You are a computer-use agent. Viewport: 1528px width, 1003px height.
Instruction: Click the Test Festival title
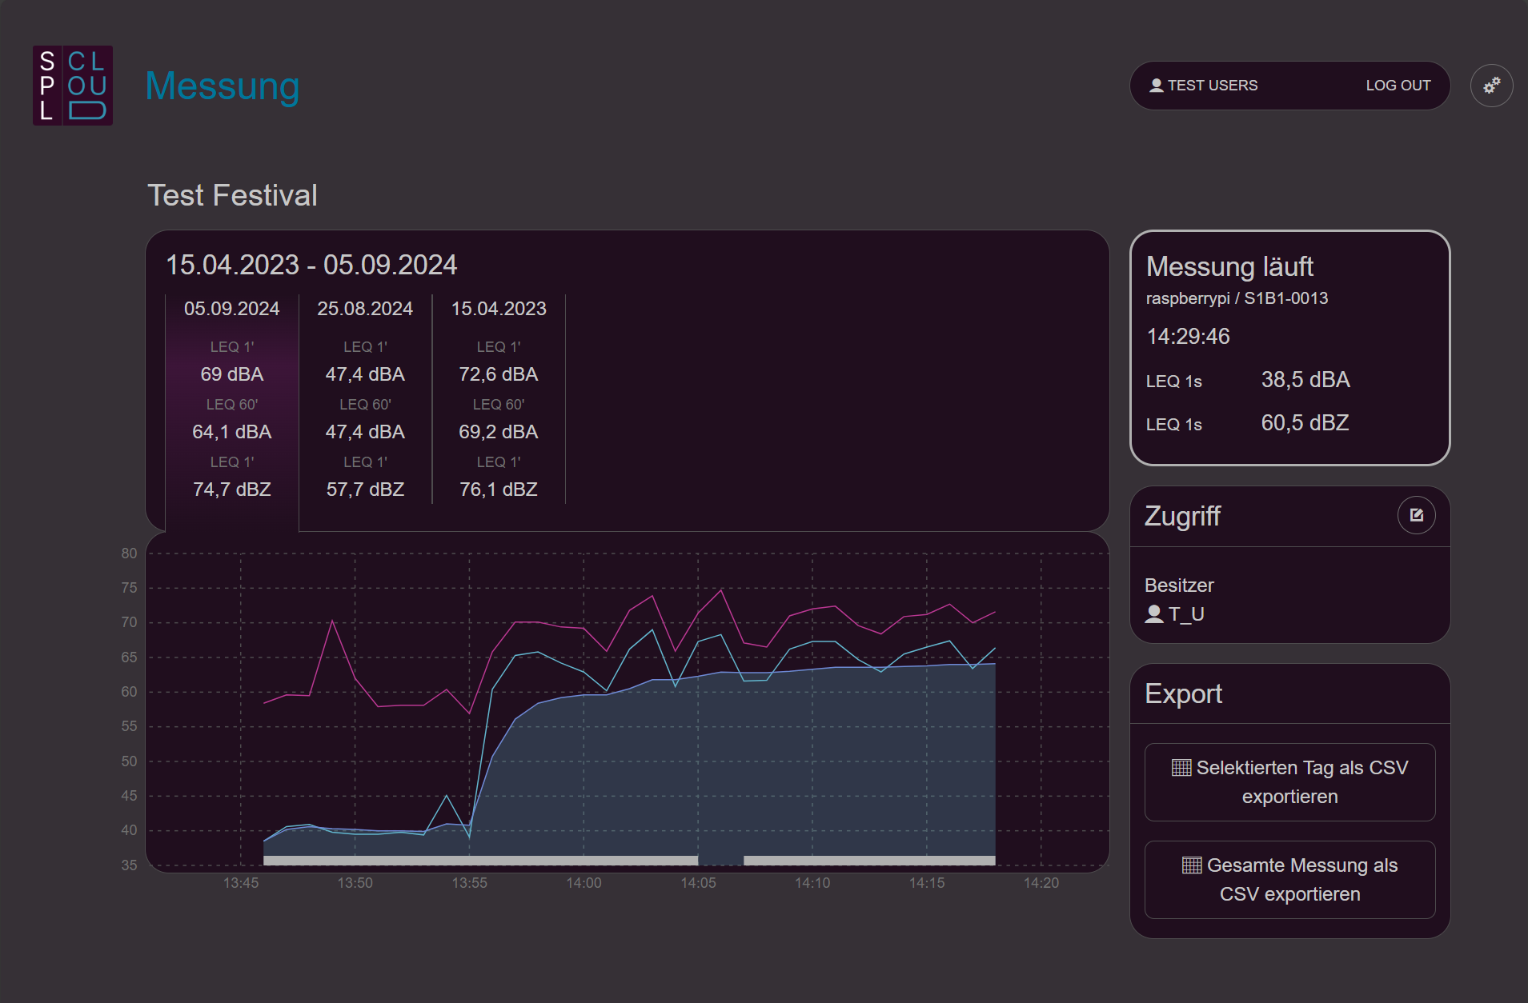232,195
